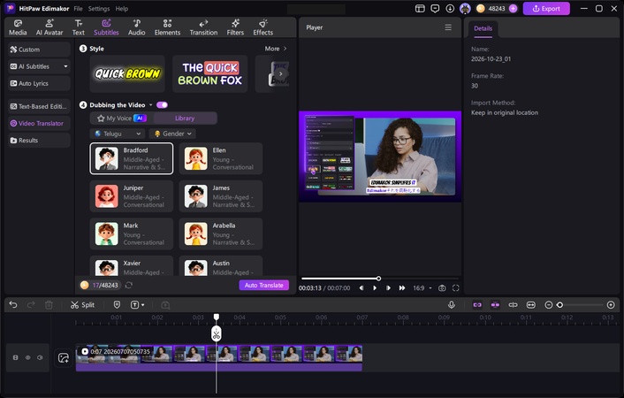Viewport: 624px width, 398px height.
Task: Open the Player panel menu
Action: click(x=448, y=27)
